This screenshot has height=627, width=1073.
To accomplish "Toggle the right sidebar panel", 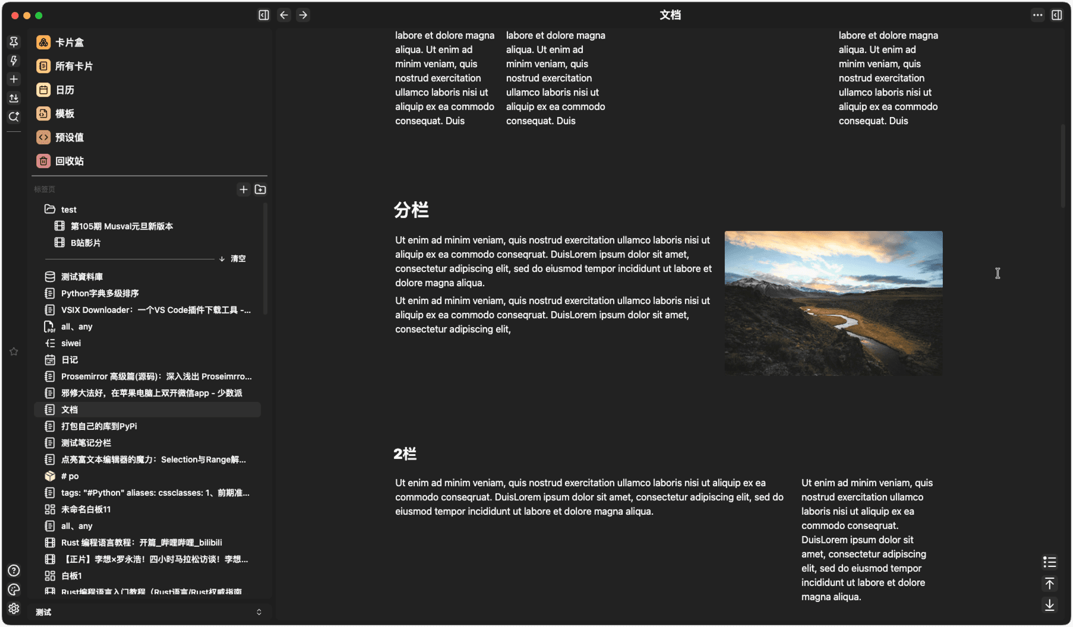I will (x=1057, y=15).
